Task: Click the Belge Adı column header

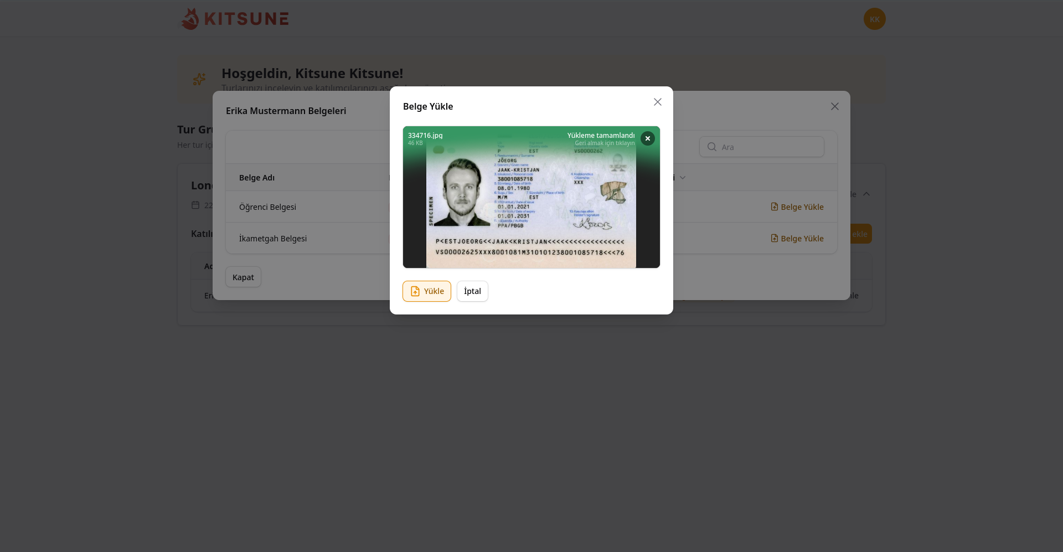Action: [x=257, y=178]
